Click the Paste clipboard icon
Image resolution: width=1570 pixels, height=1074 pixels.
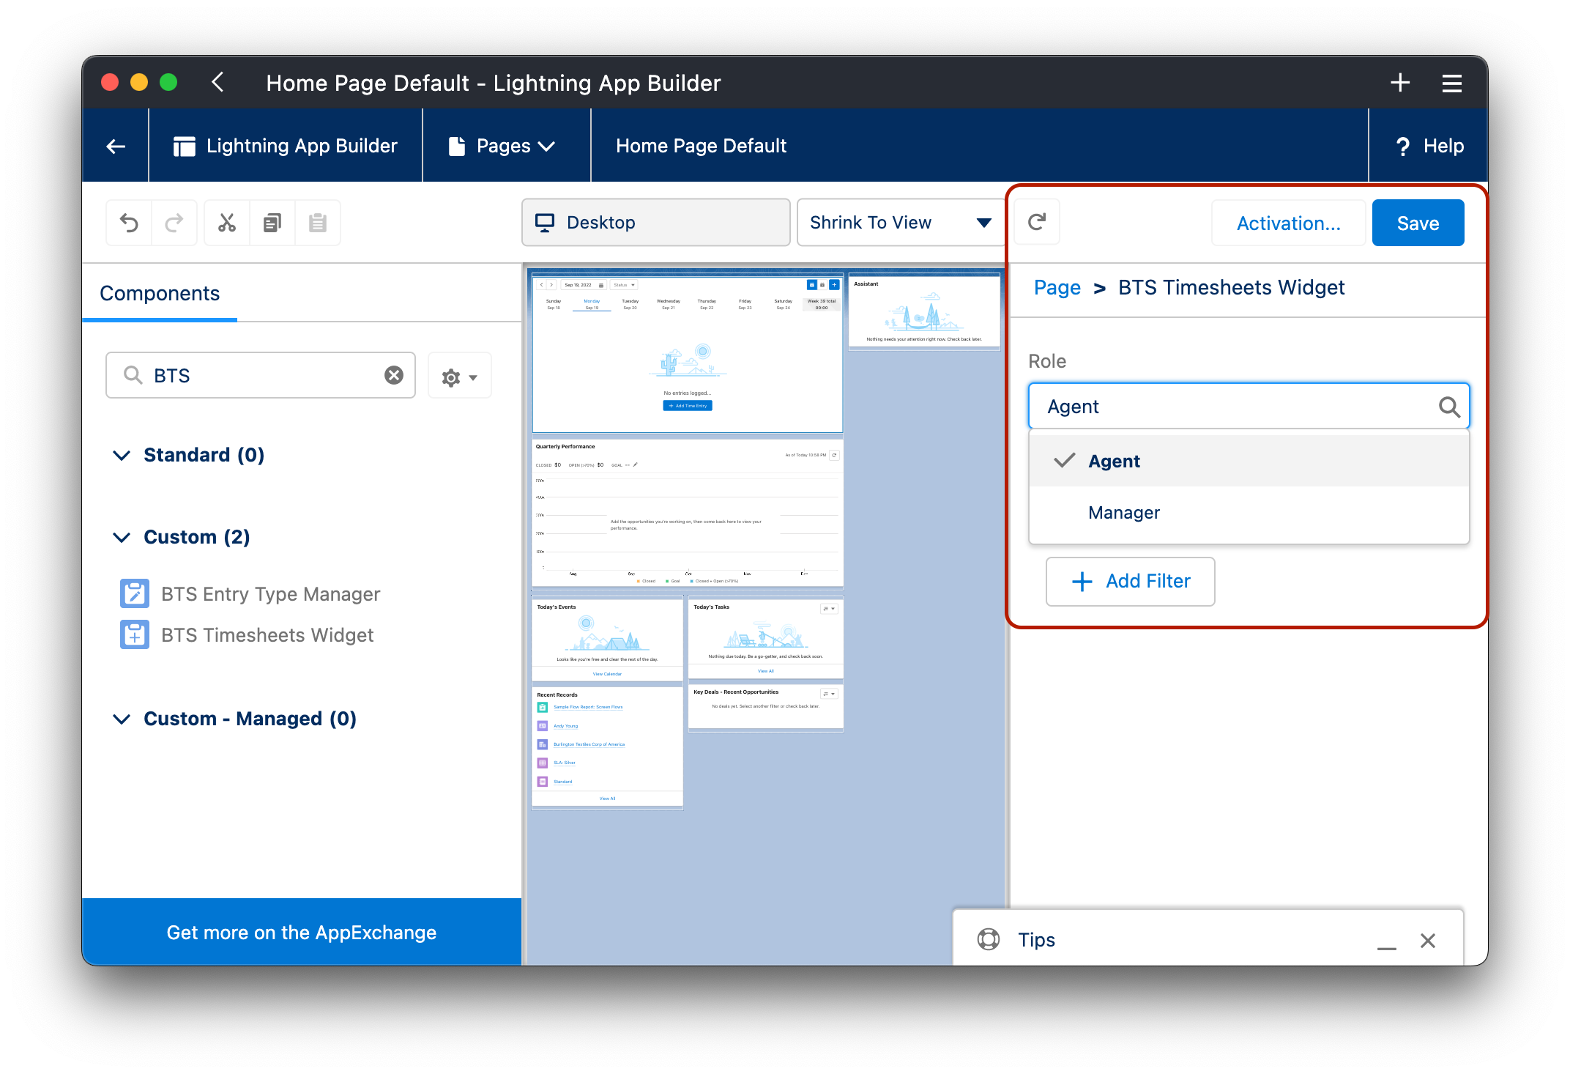pyautogui.click(x=318, y=223)
